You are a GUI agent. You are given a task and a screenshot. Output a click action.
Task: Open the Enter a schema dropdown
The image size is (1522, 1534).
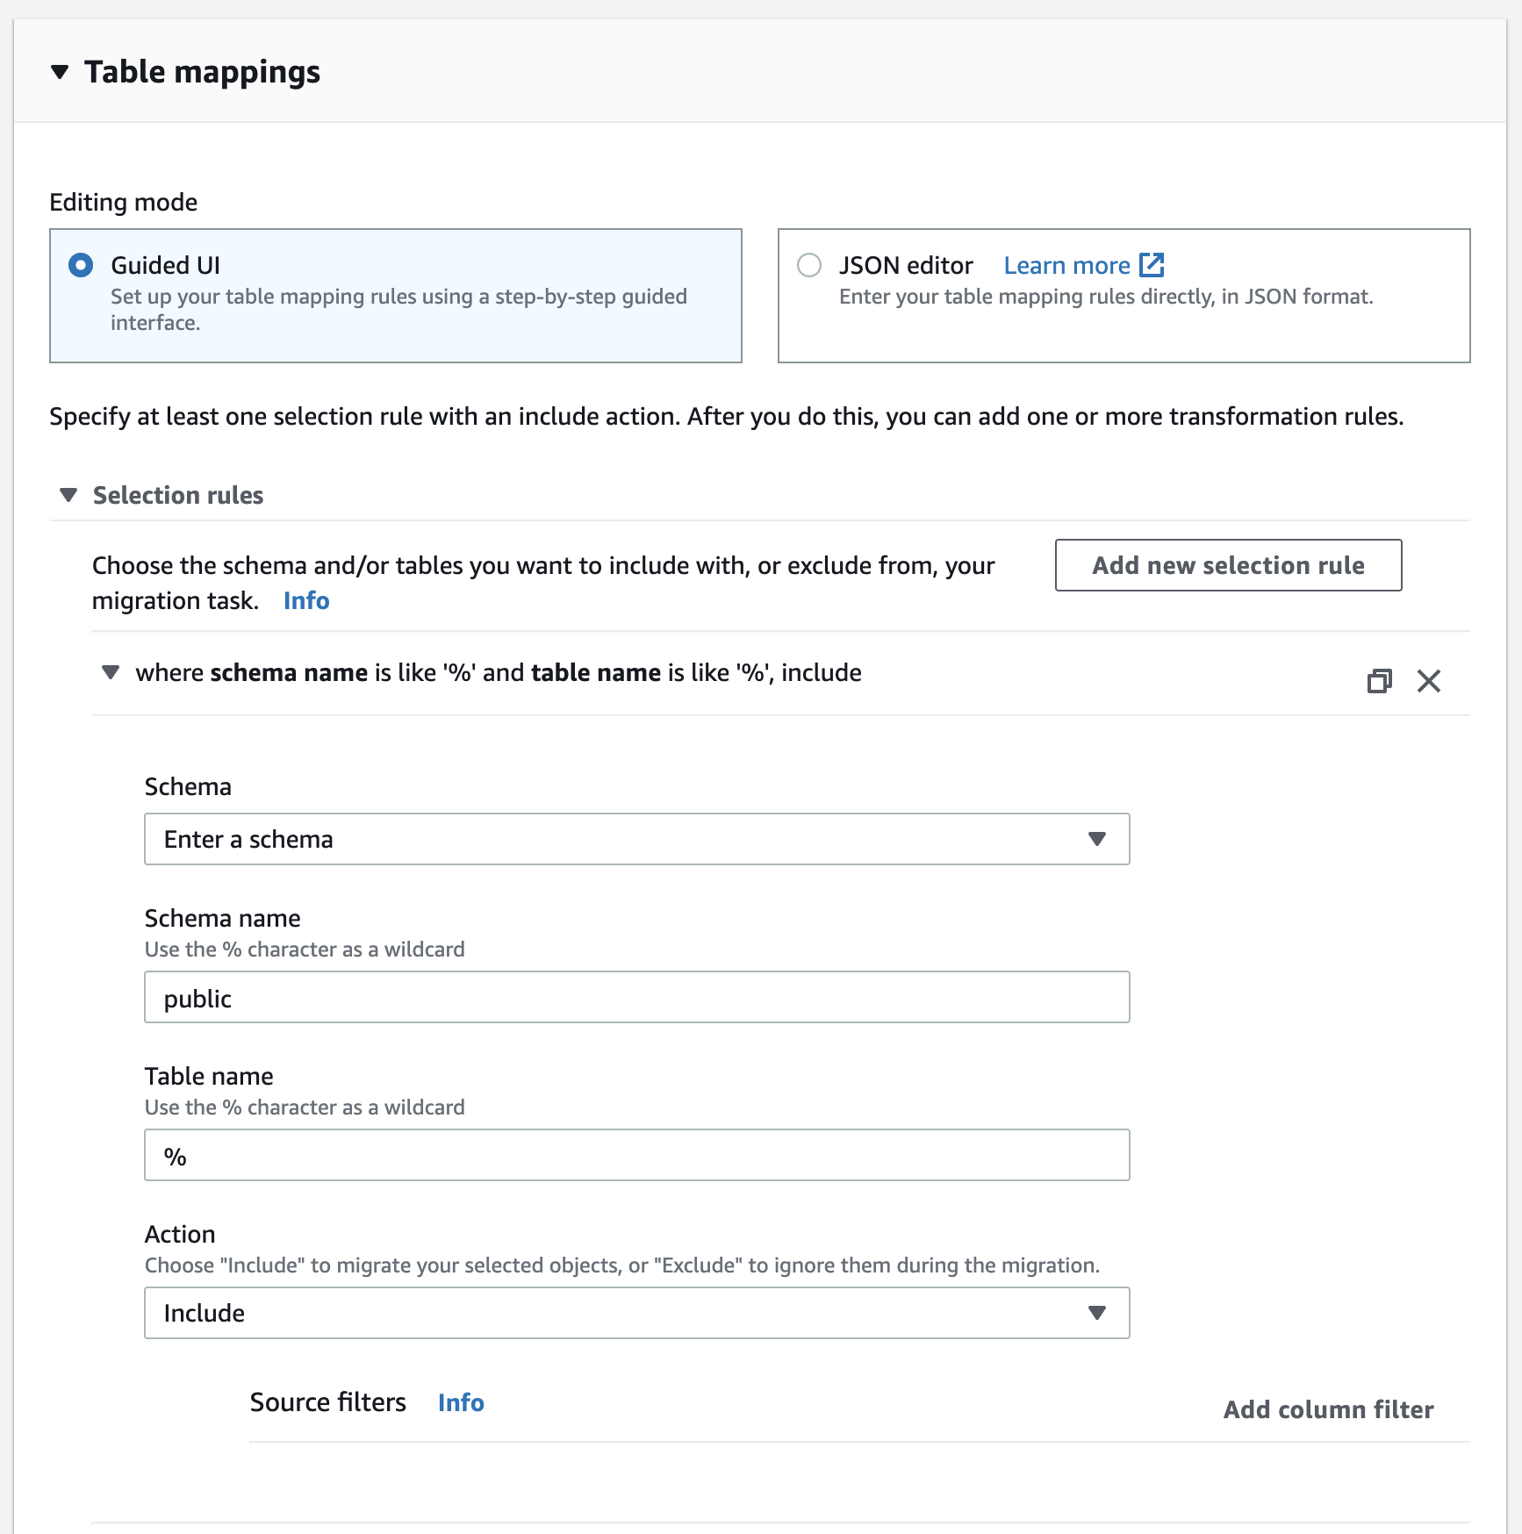(636, 839)
